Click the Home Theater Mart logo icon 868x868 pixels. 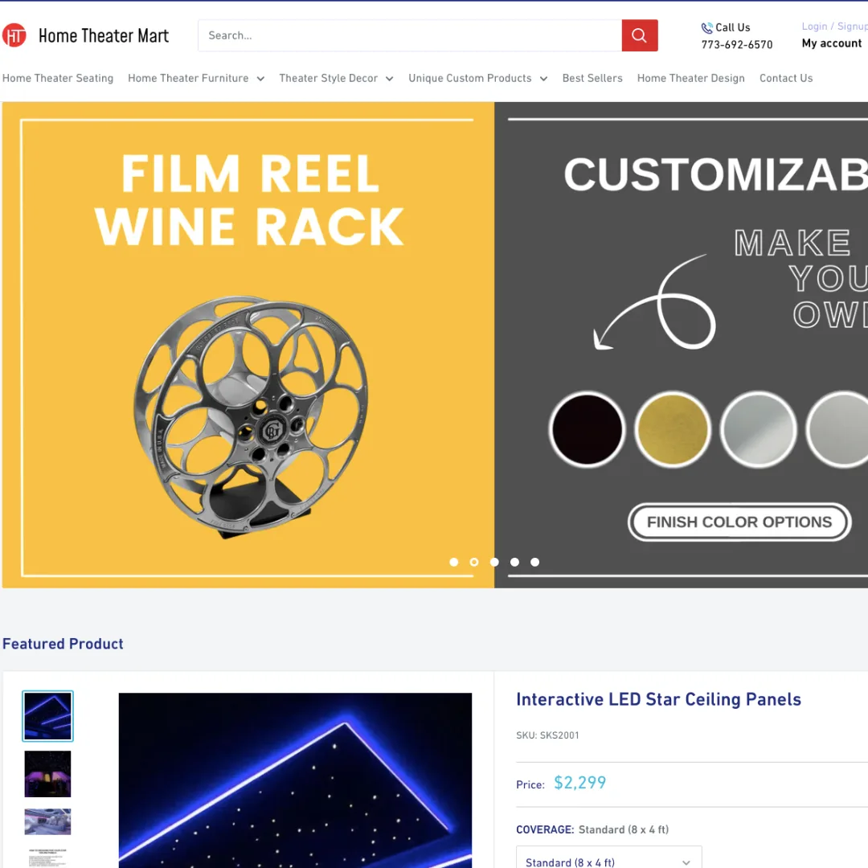14,35
